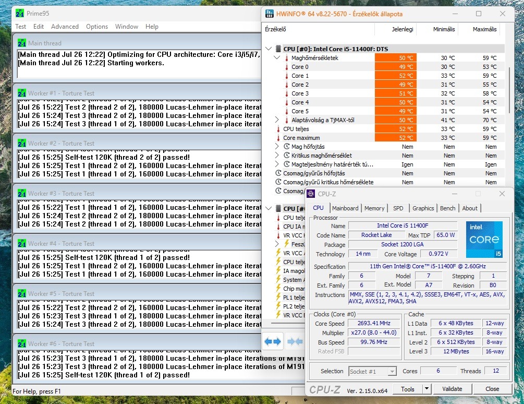This screenshot has height=404, width=524.
Task: Click thermometer icon next to CPU teljes
Action: click(278, 129)
